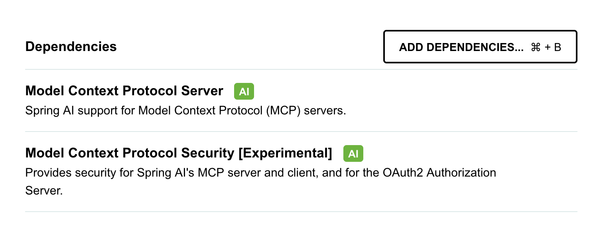This screenshot has height=228, width=599.
Task: Click the green AI badge beside Protocol Server
Action: 244,92
